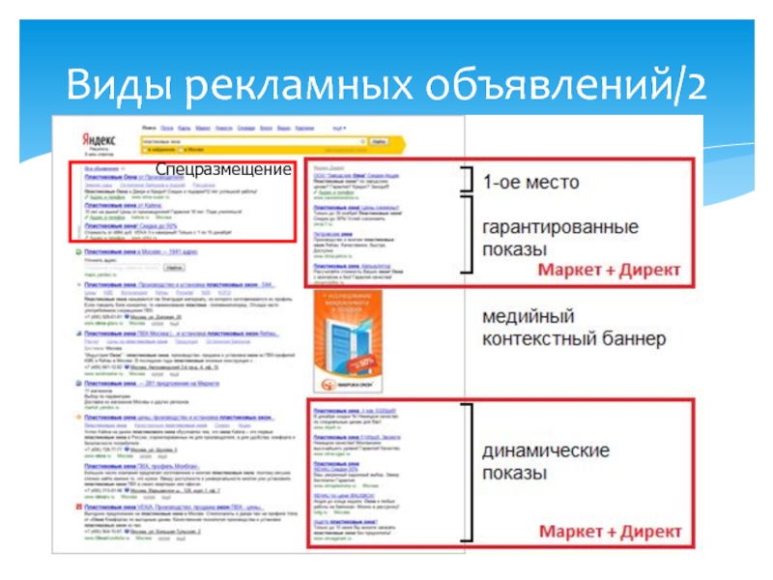This screenshot has height=580, width=773.
Task: Open the 'Все объявления' link
Action: [101, 168]
